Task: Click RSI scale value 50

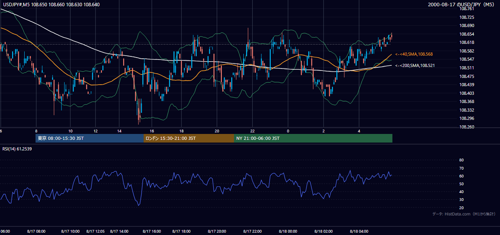Action: click(x=461, y=184)
